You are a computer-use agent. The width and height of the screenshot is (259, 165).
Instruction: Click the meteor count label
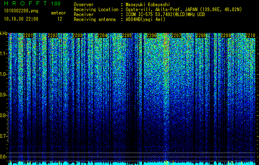tap(58, 13)
